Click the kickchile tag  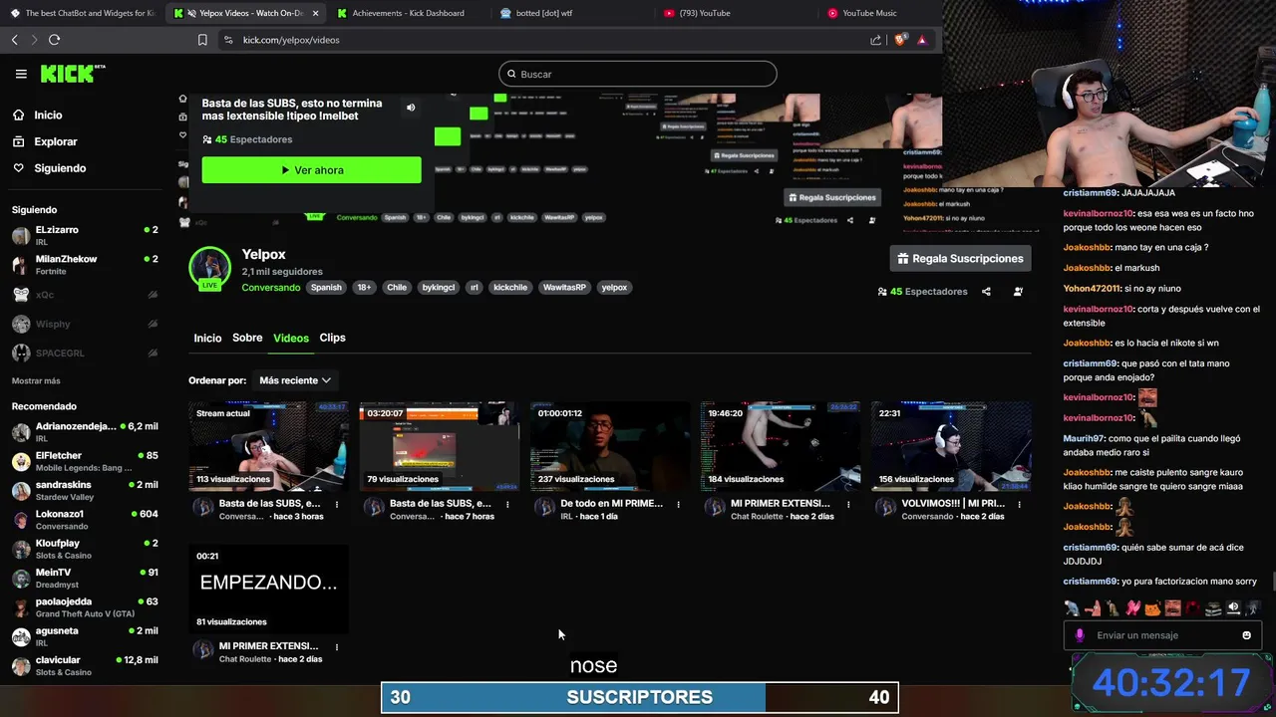[510, 287]
